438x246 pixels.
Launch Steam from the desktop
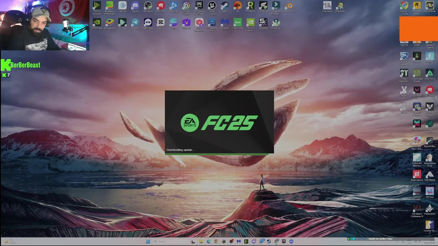point(224,7)
